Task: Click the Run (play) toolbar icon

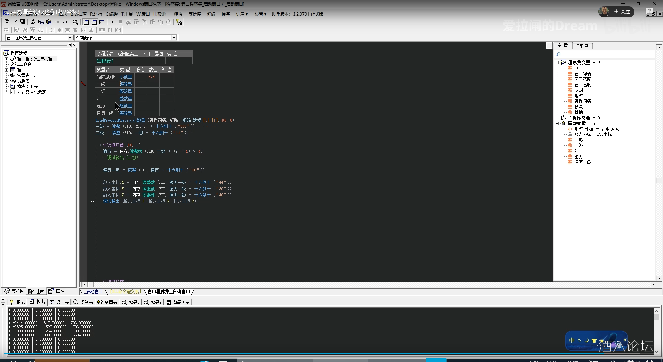Action: 113,22
